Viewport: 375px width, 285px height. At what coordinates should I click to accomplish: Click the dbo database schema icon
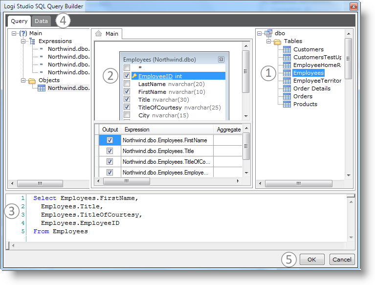268,33
